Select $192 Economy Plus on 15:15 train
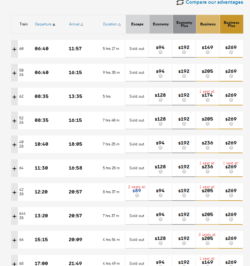Viewport: 250px width, 266px height. pyautogui.click(x=184, y=243)
